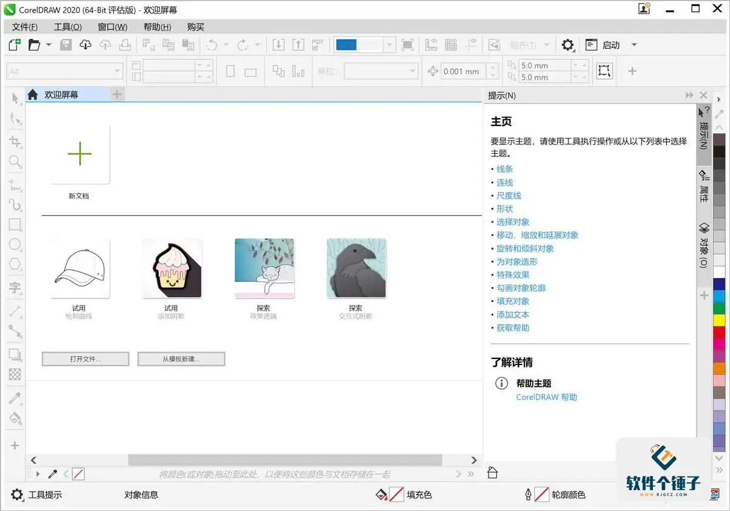Click the Save disk icon
Screen dimensions: 730x511
click(66, 45)
